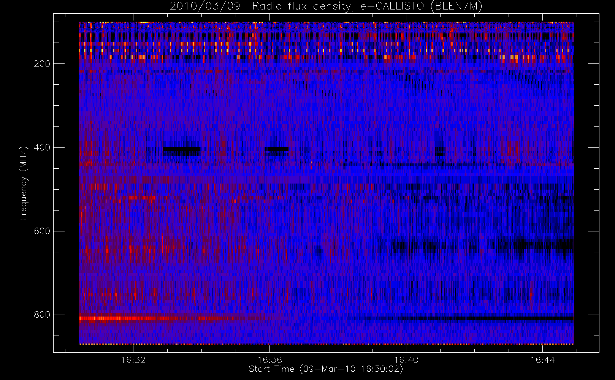The width and height of the screenshot is (615, 380).
Task: Click the 16:44 time tick label
Action: (x=543, y=360)
